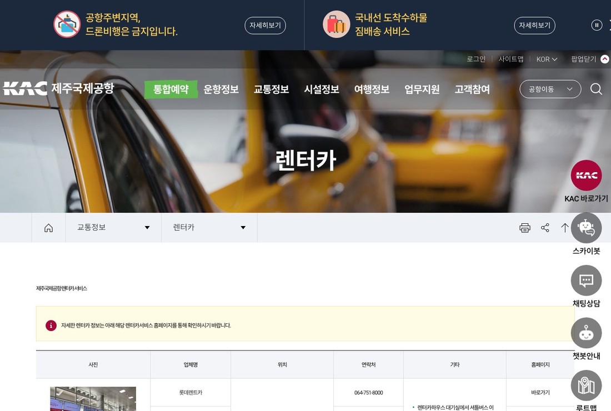This screenshot has width=611, height=411.
Task: Open KAC 바로가기 round red icon
Action: (x=586, y=176)
